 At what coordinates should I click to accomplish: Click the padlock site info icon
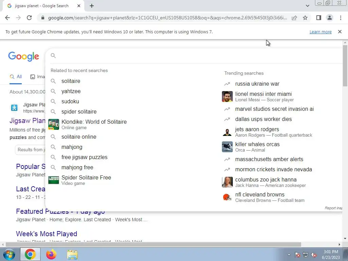pyautogui.click(x=43, y=18)
